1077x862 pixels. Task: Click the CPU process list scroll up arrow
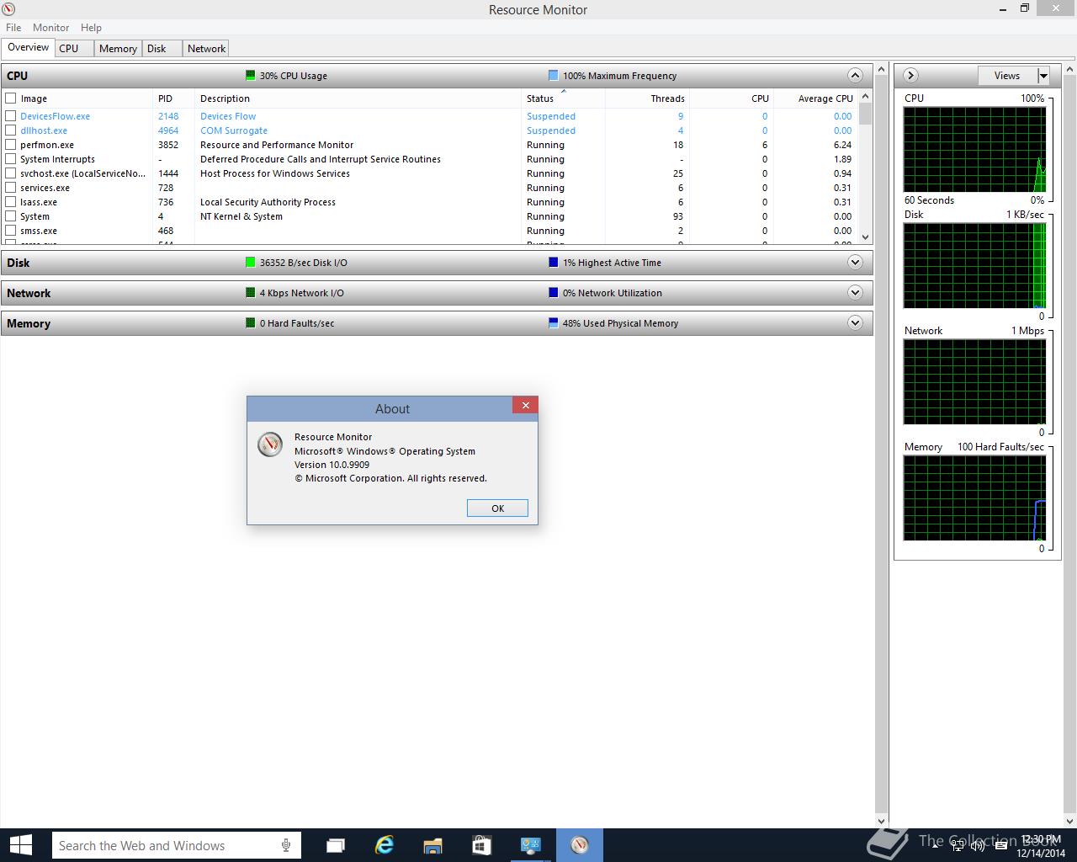point(866,97)
